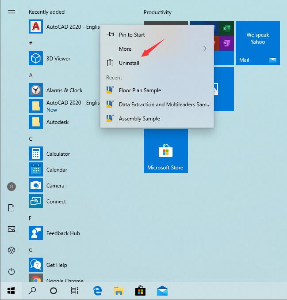287x300 pixels.
Task: Open Cortana circle on taskbar
Action: (54, 291)
